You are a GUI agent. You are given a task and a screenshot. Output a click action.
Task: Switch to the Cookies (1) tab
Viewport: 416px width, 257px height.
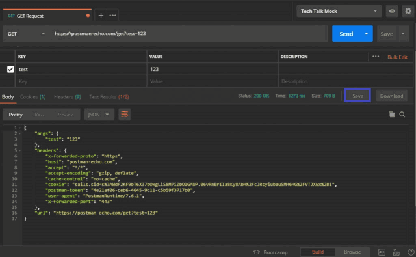pyautogui.click(x=33, y=97)
